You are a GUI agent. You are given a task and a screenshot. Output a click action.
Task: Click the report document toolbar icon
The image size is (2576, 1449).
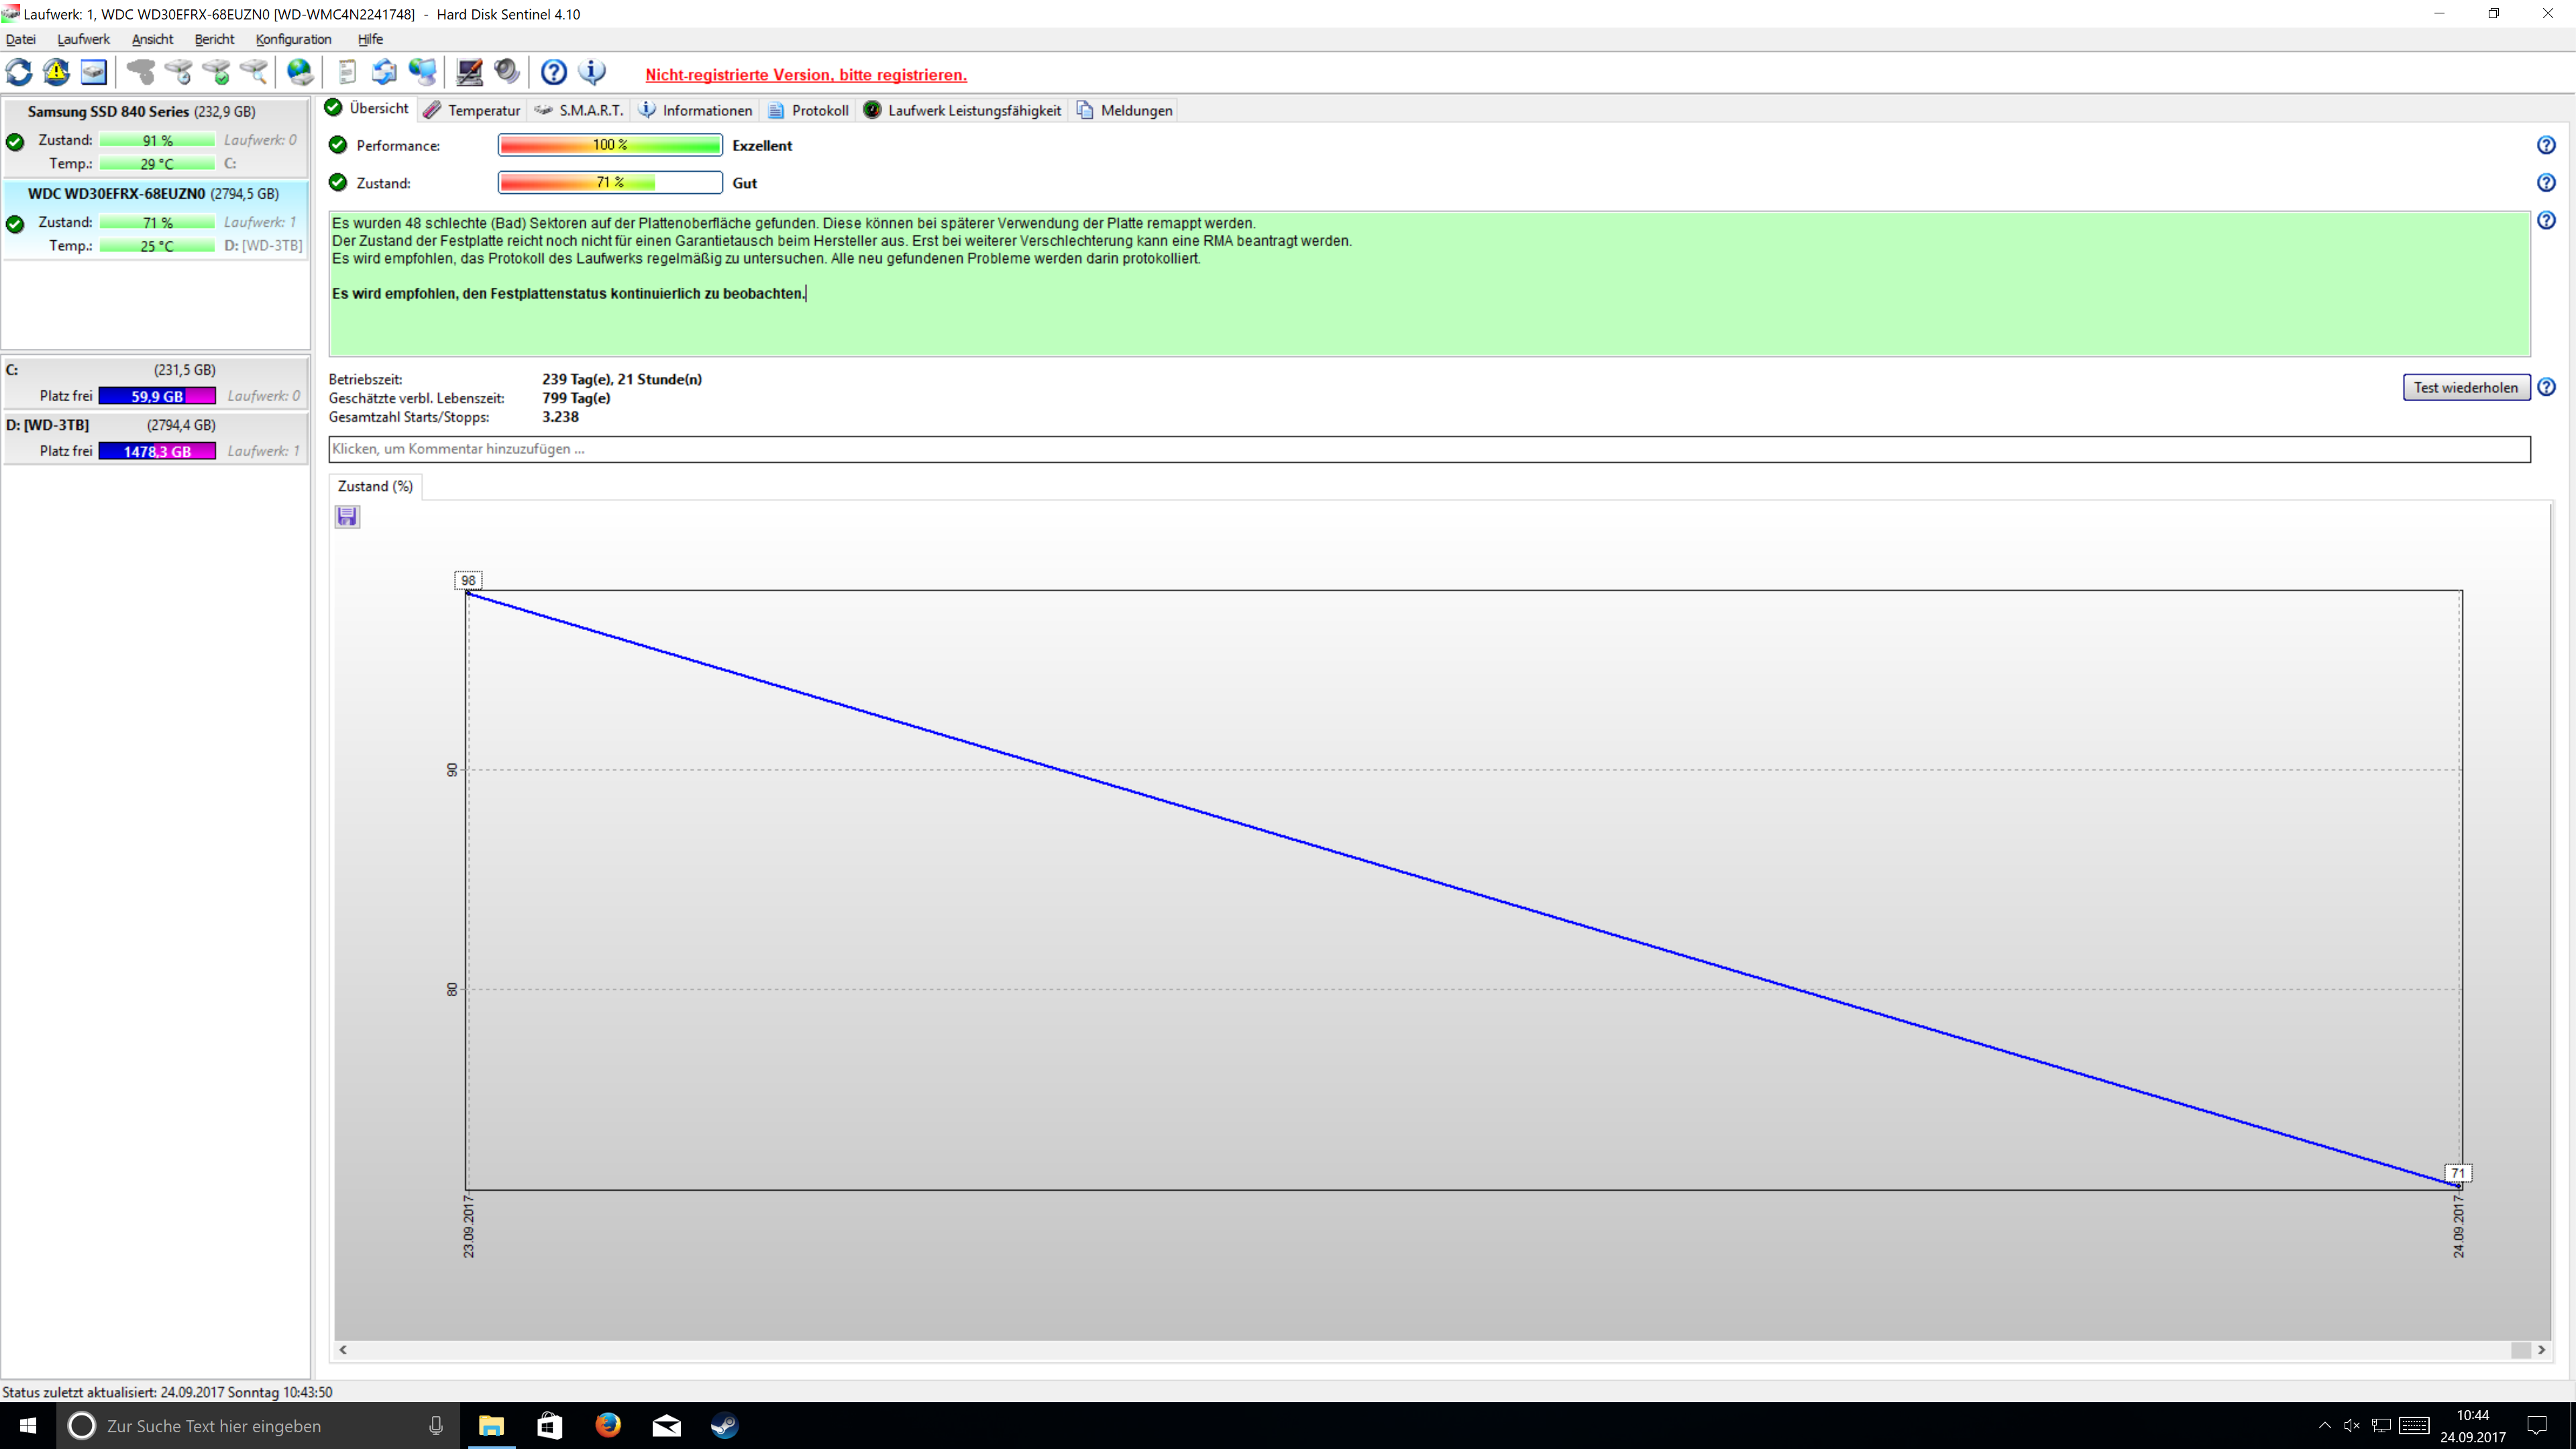pos(347,72)
